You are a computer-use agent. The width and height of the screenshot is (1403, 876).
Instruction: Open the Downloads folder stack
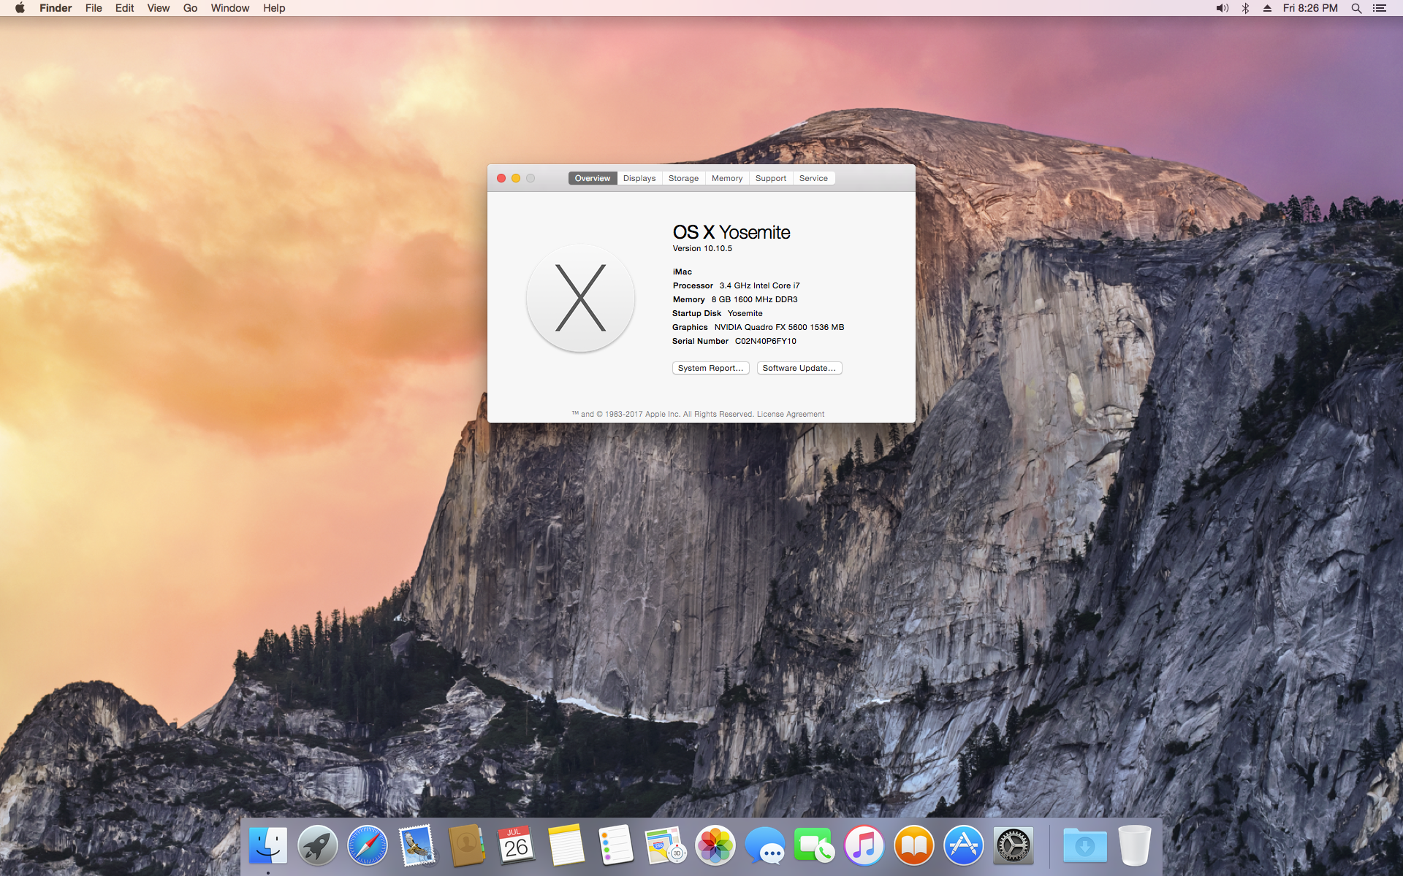1085,846
